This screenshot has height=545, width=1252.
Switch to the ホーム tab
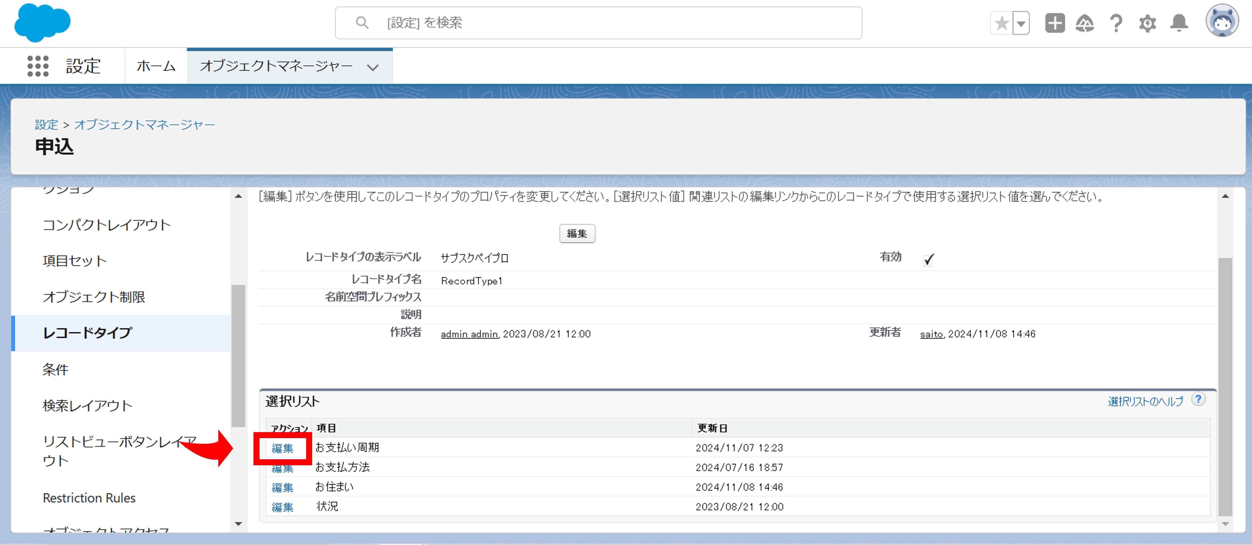[x=156, y=66]
